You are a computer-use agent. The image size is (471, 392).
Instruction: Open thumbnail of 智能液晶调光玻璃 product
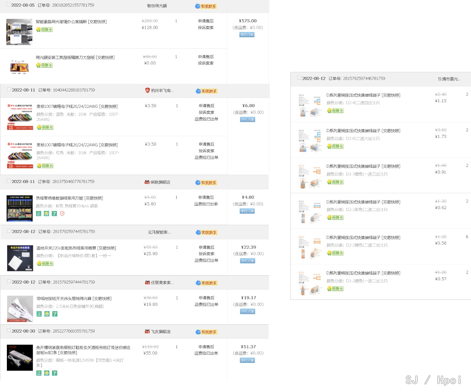[19, 32]
